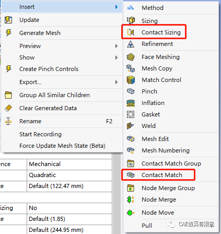Click the Inflation icon
Screen dimensions: 221x234
click(131, 103)
